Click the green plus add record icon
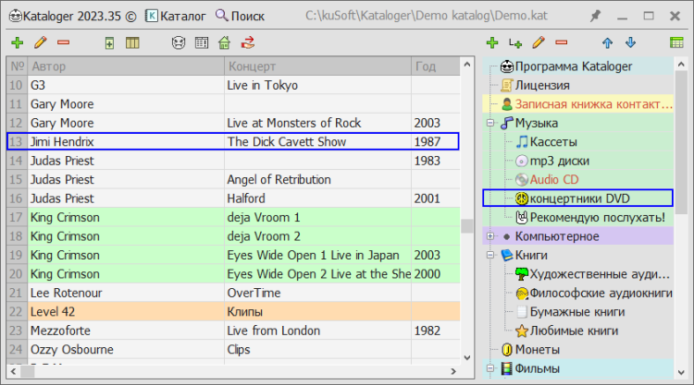Screen dimensions: 694x385 (18, 42)
